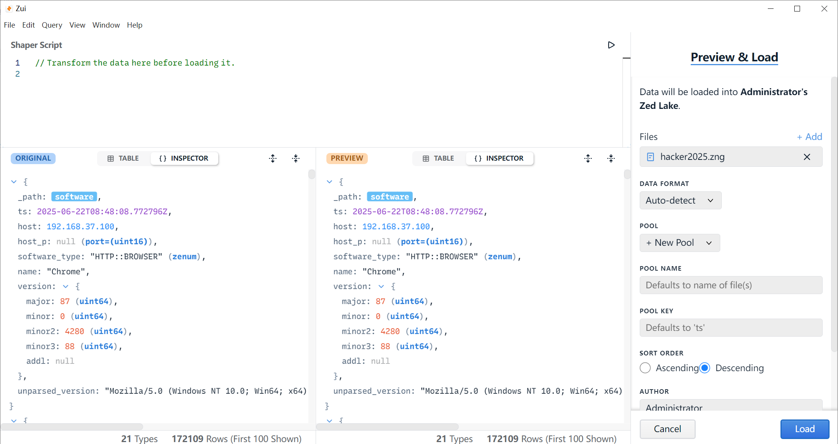Click the Zui app logo icon
The image size is (838, 444).
coord(9,8)
